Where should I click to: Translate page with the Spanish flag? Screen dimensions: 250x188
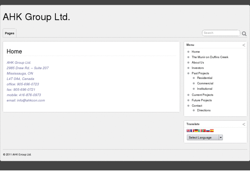click(x=212, y=130)
